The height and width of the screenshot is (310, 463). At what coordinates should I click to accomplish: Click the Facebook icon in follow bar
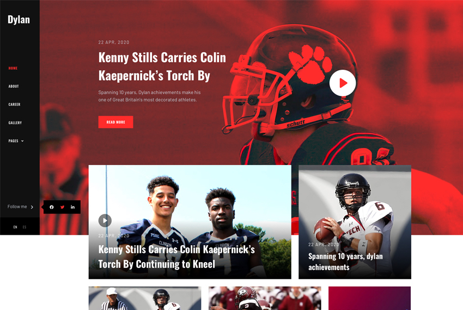point(52,207)
